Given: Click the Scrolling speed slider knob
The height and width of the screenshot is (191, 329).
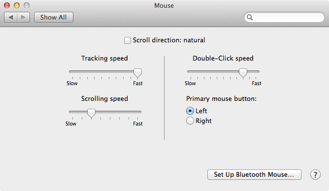Looking at the screenshot, I should [x=91, y=113].
